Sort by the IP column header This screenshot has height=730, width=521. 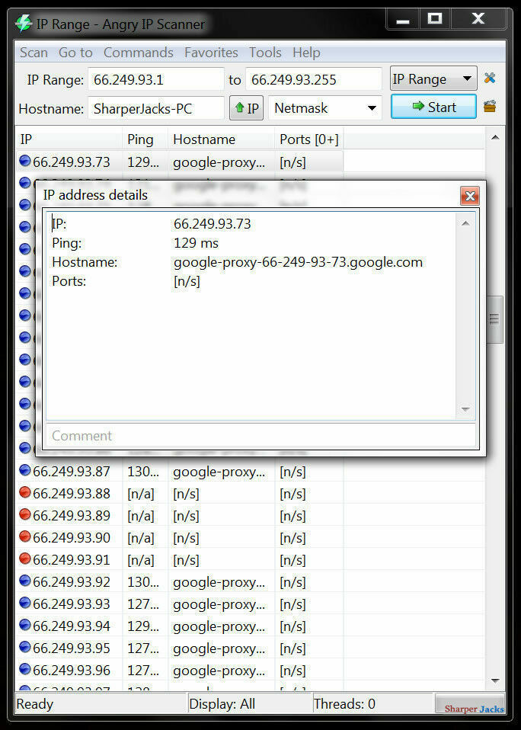pos(69,139)
